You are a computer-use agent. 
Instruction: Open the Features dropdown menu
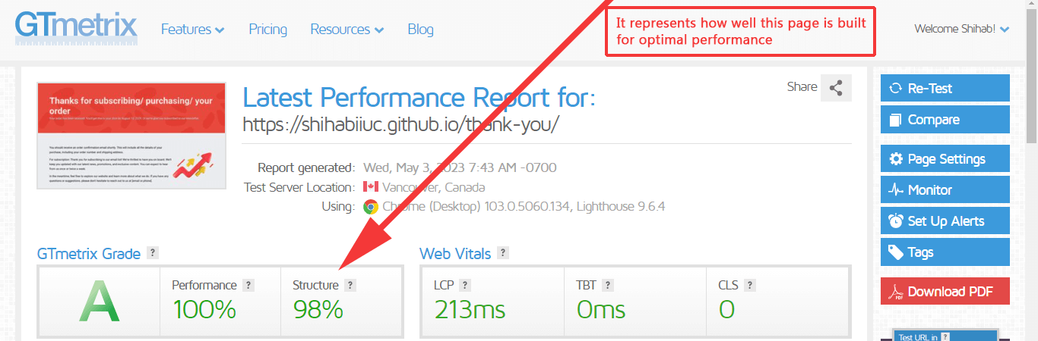click(192, 30)
